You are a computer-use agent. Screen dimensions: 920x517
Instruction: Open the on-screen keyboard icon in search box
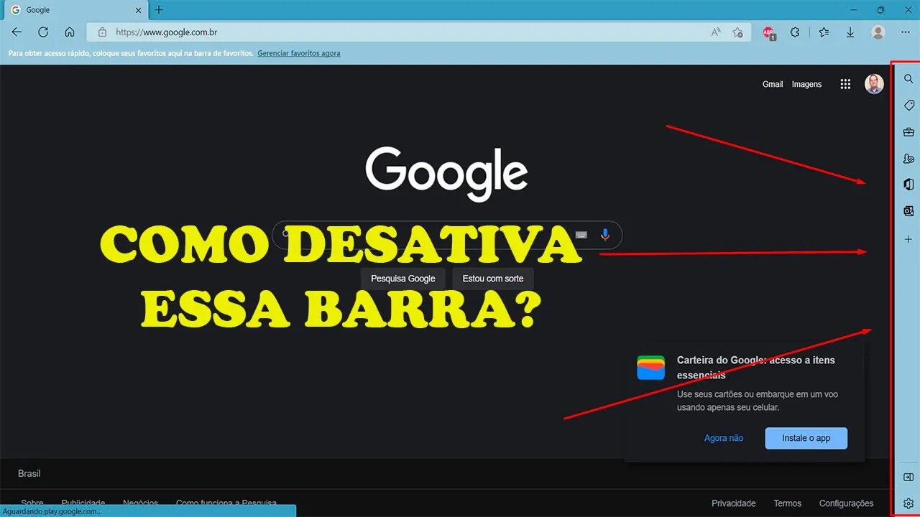point(581,235)
